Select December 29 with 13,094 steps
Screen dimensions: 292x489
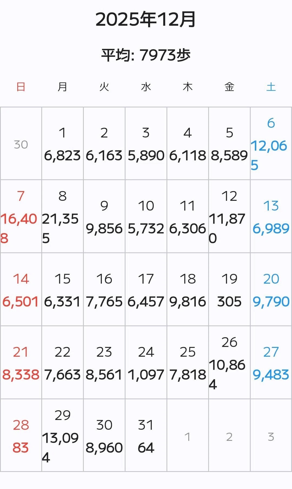click(x=62, y=435)
